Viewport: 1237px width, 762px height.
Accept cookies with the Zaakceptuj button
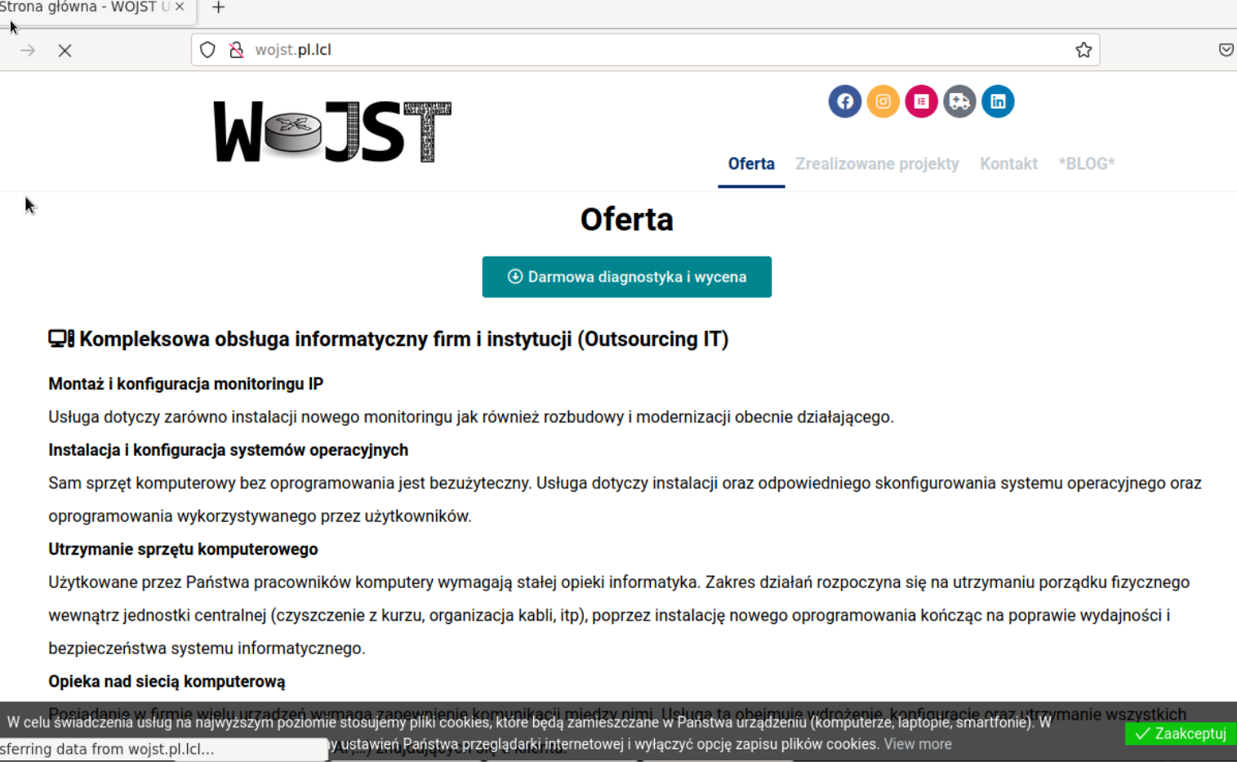pos(1181,733)
